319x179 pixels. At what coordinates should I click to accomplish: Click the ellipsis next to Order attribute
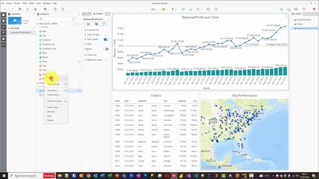coord(79,62)
